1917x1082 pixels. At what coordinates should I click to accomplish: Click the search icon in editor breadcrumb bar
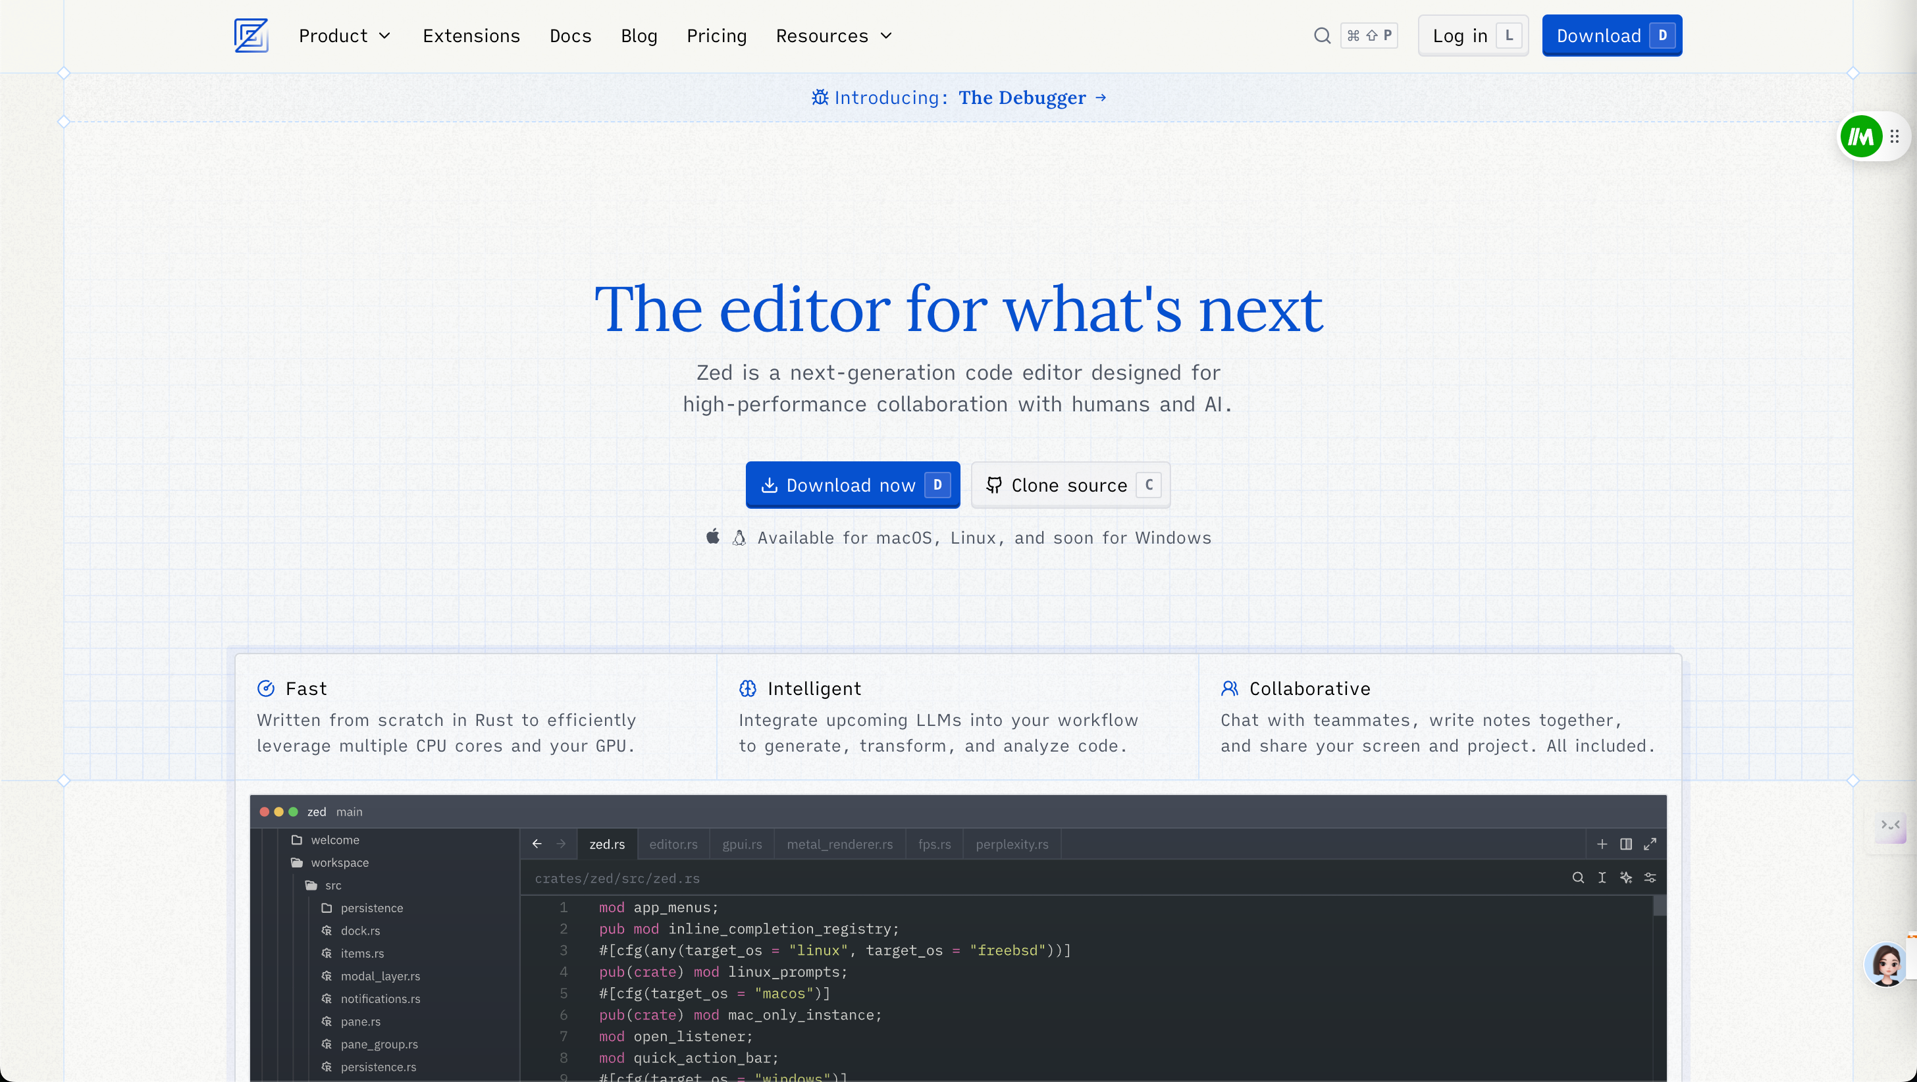1578,877
